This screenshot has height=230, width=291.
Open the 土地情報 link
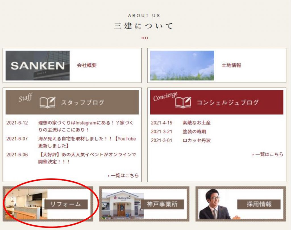pyautogui.click(x=231, y=65)
